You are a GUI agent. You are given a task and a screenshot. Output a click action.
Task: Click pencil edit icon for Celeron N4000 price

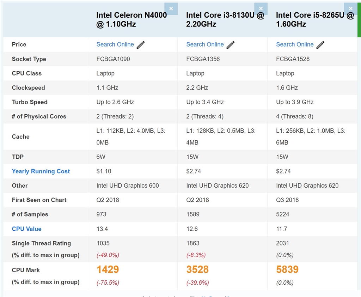click(x=141, y=45)
